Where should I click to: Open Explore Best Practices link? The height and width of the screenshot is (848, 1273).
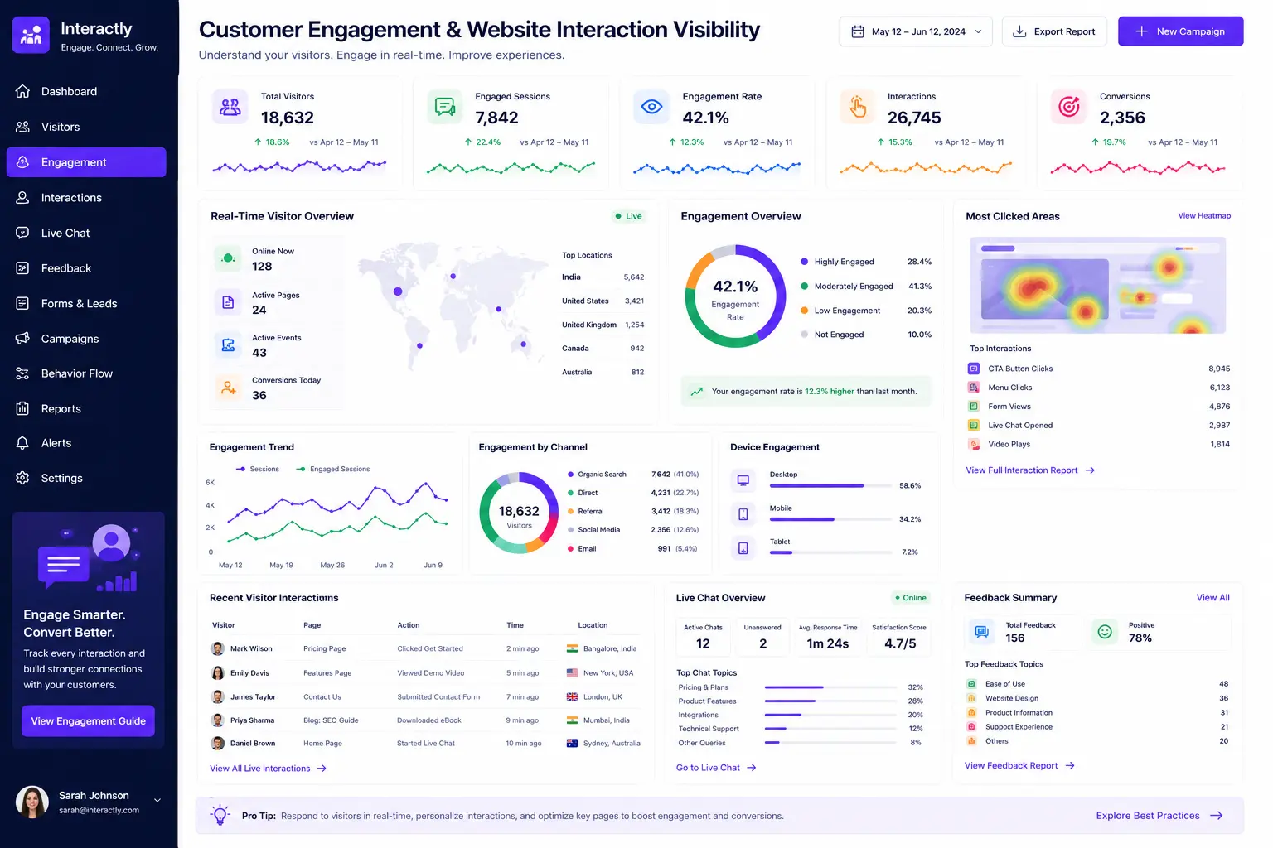[x=1159, y=816]
